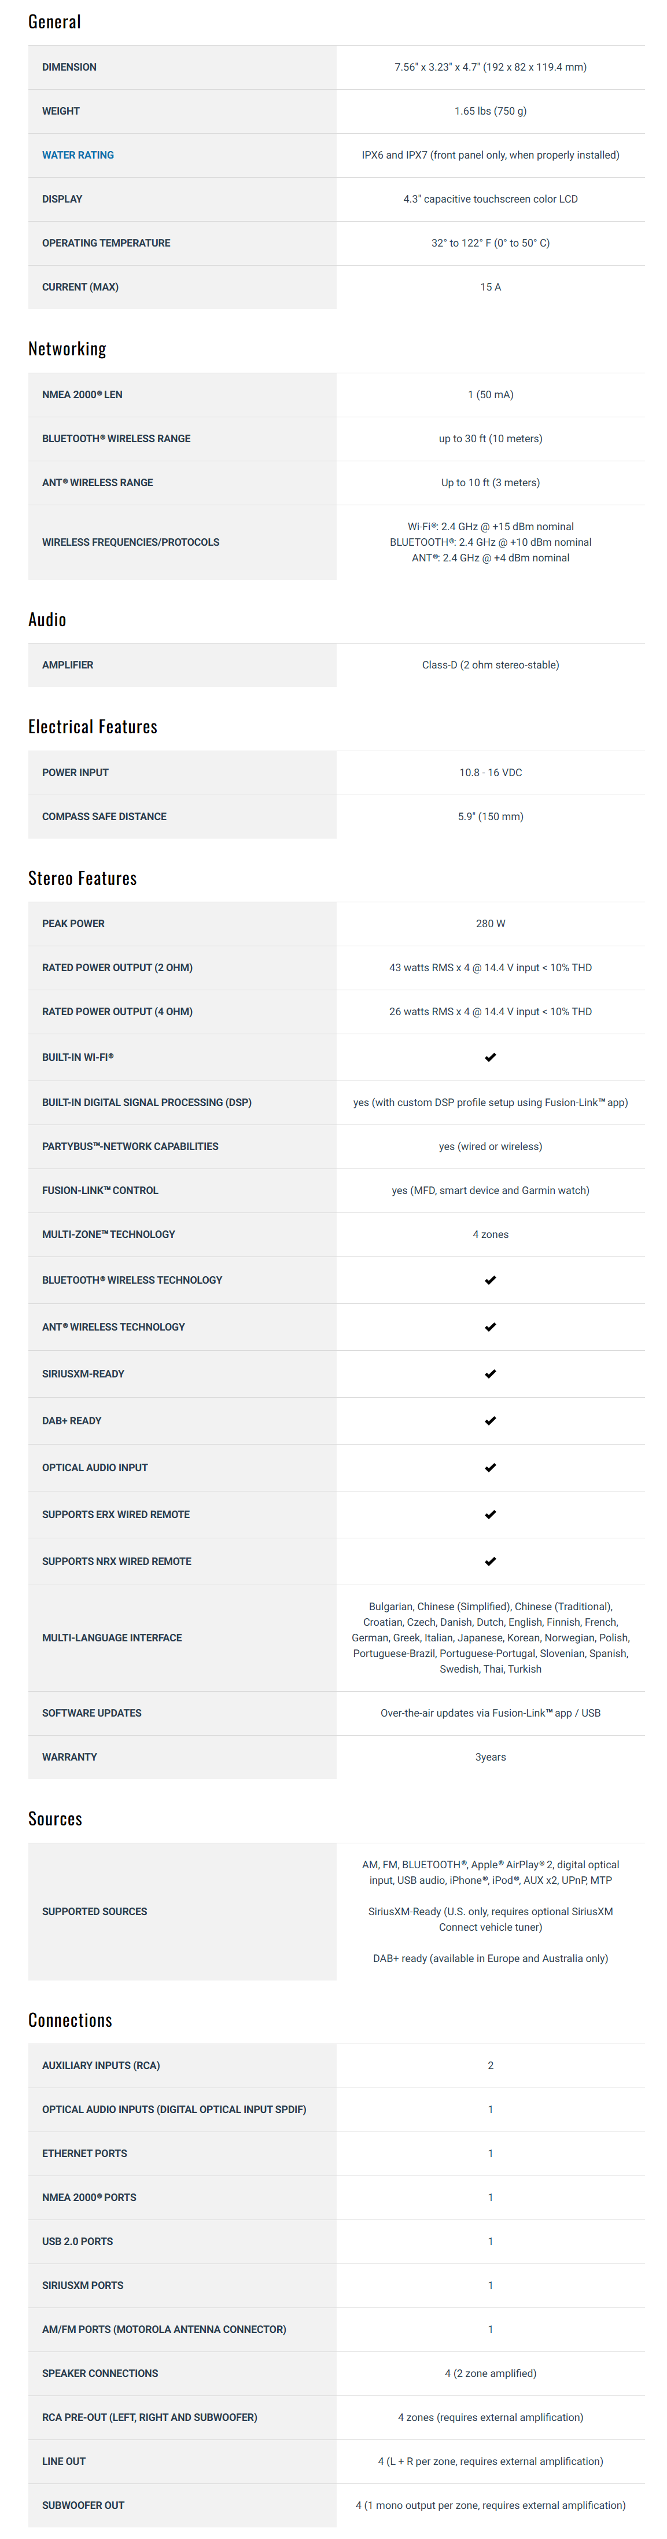Open the Water Rating link
667x2539 pixels.
78,155
